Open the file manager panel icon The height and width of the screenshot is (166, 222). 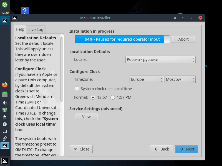pos(5,95)
